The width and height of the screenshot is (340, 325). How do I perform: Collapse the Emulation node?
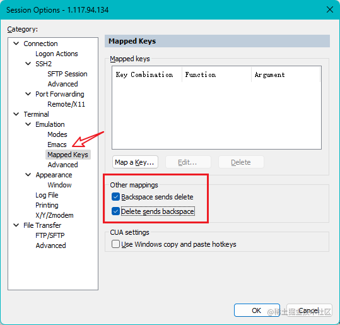28,124
